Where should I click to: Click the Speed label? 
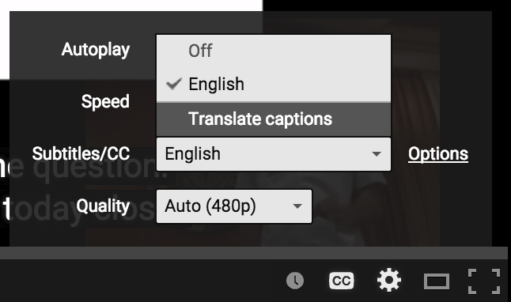(x=105, y=101)
